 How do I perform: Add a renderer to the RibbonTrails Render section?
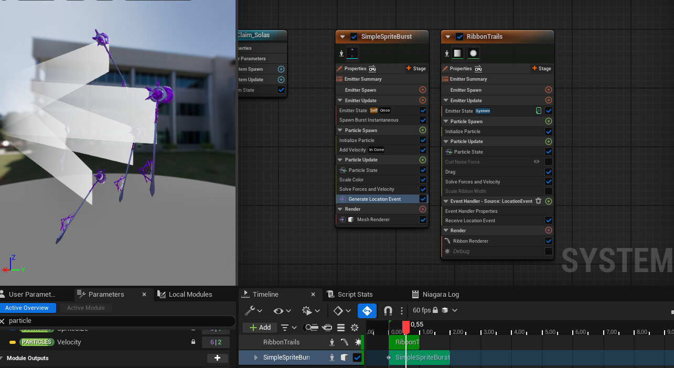click(x=549, y=230)
